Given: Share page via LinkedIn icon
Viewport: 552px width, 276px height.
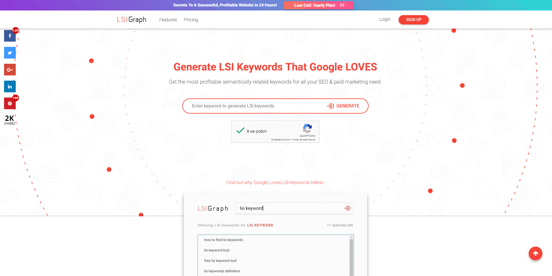Looking at the screenshot, I should coord(10,86).
